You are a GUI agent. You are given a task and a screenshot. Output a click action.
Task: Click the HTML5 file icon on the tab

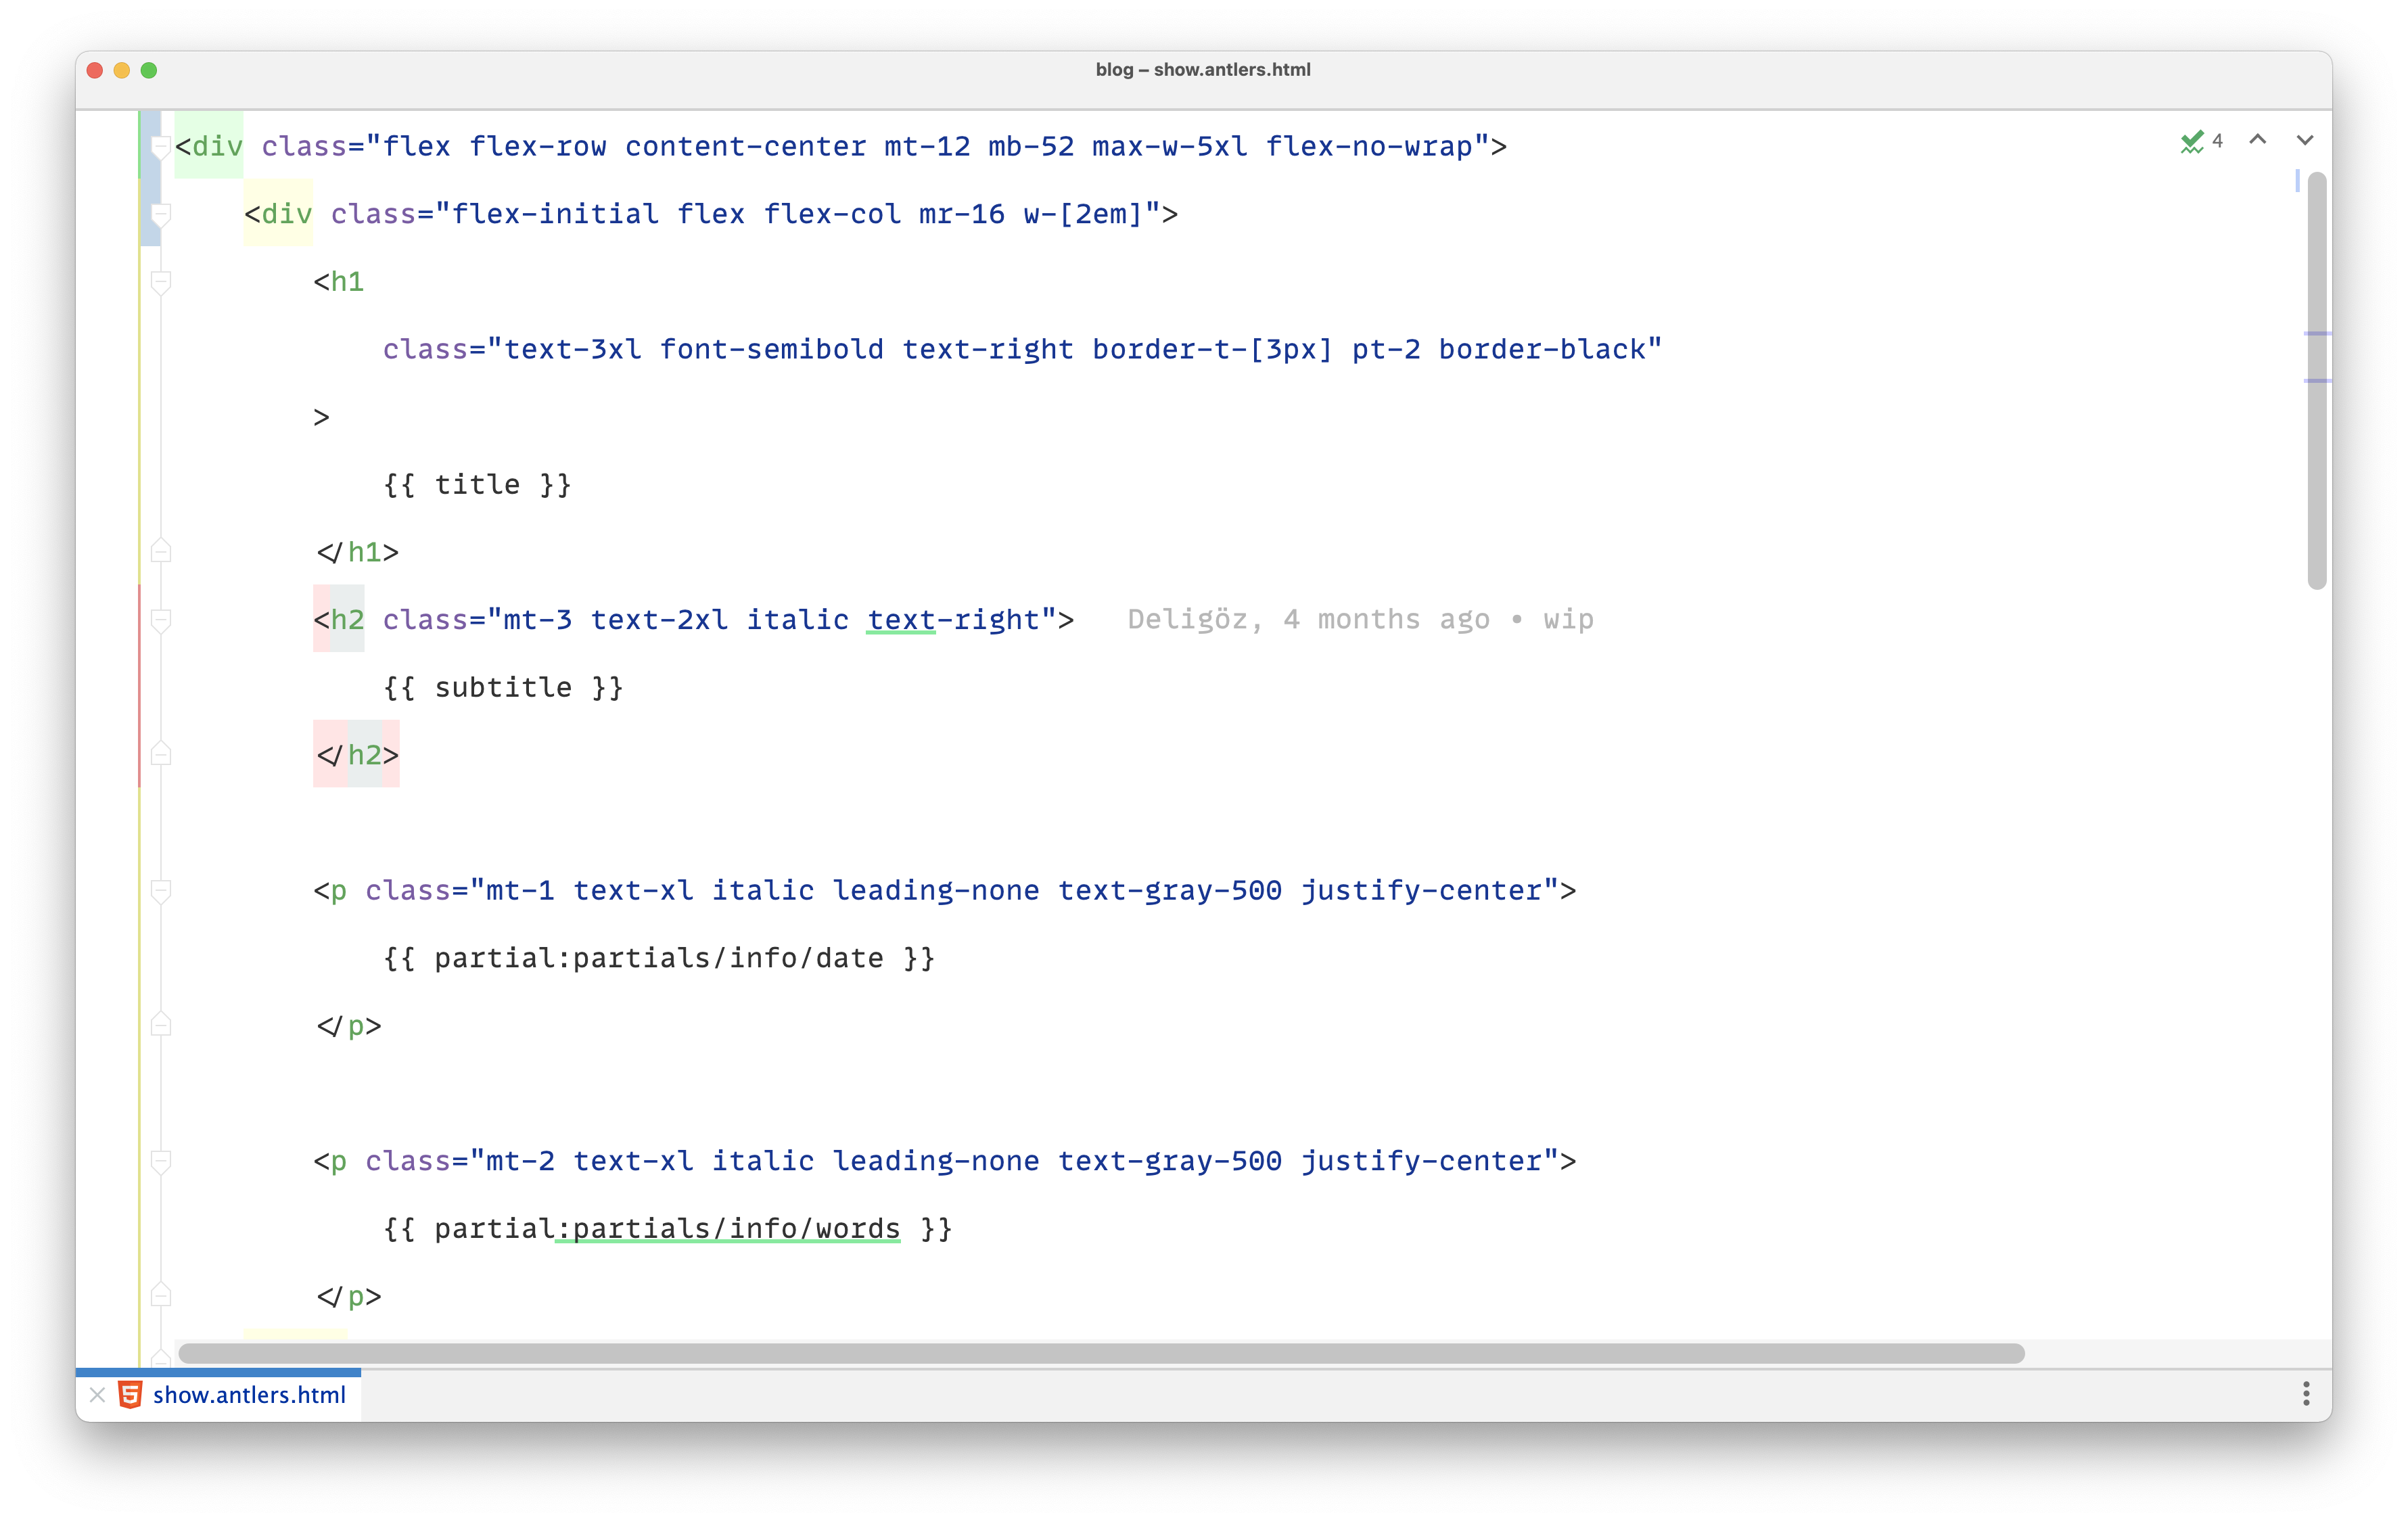tap(130, 1394)
